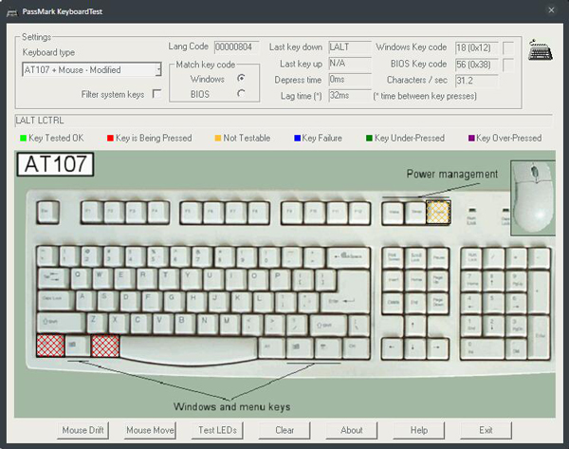The width and height of the screenshot is (569, 449).
Task: Click the Q key on keyboard image
Action: click(82, 279)
